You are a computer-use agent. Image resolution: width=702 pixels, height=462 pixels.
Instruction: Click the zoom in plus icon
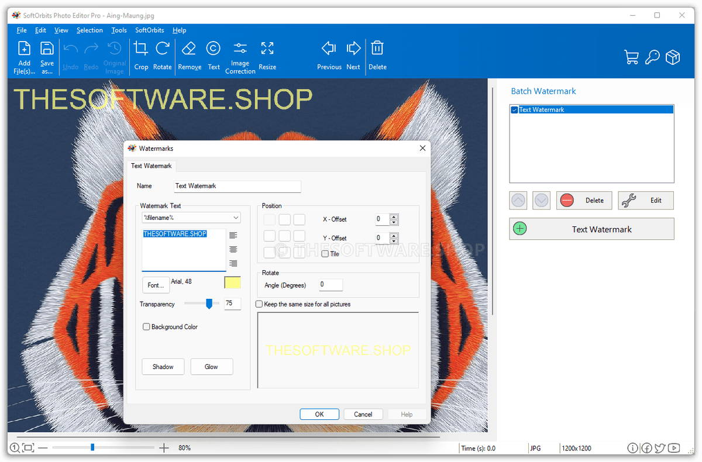point(164,448)
